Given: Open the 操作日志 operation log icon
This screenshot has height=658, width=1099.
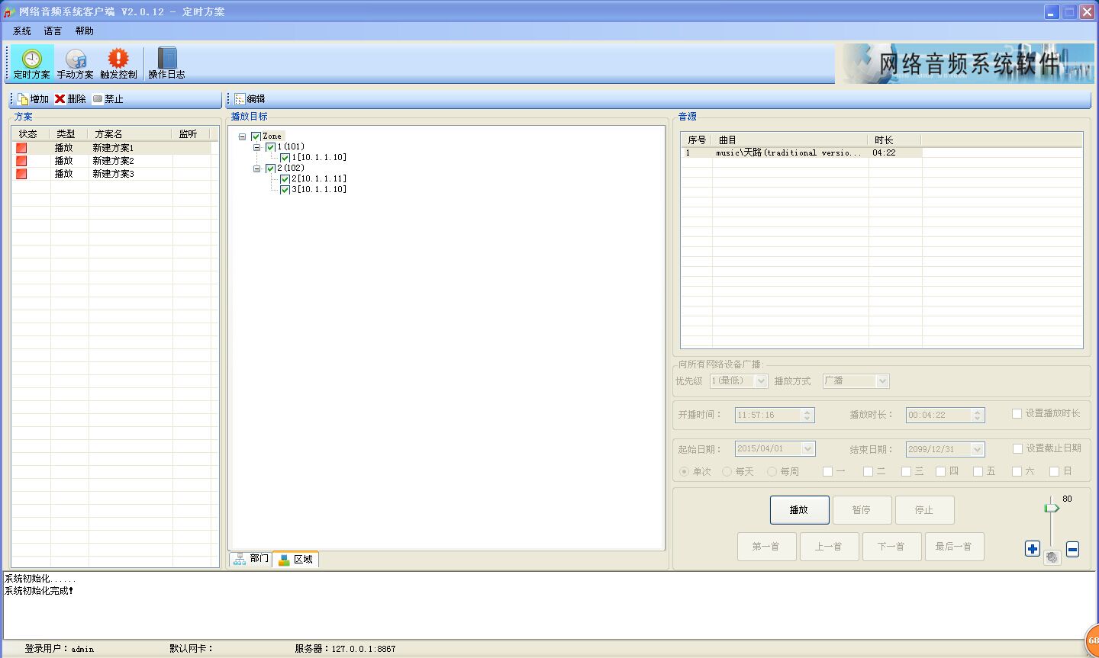Looking at the screenshot, I should tap(166, 59).
